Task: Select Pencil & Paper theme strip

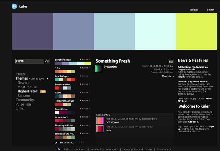Action: pos(65,80)
